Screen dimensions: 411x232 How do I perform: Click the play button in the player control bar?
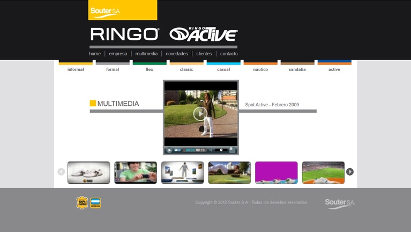pyautogui.click(x=169, y=150)
